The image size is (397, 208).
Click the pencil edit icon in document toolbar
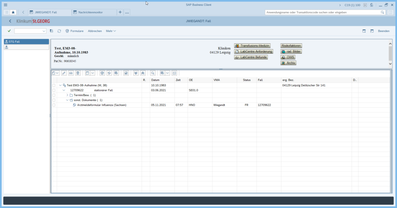(64, 73)
